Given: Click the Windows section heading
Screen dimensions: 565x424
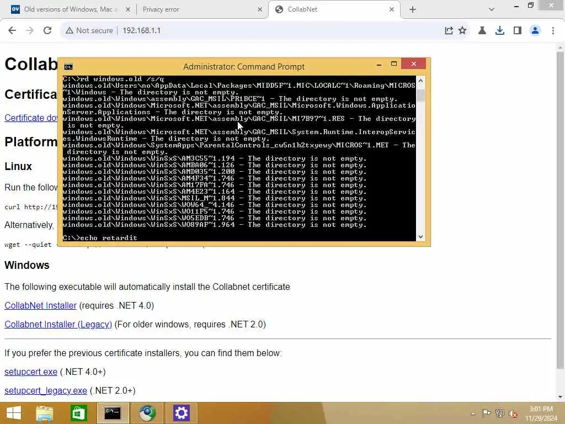Looking at the screenshot, I should 27,265.
